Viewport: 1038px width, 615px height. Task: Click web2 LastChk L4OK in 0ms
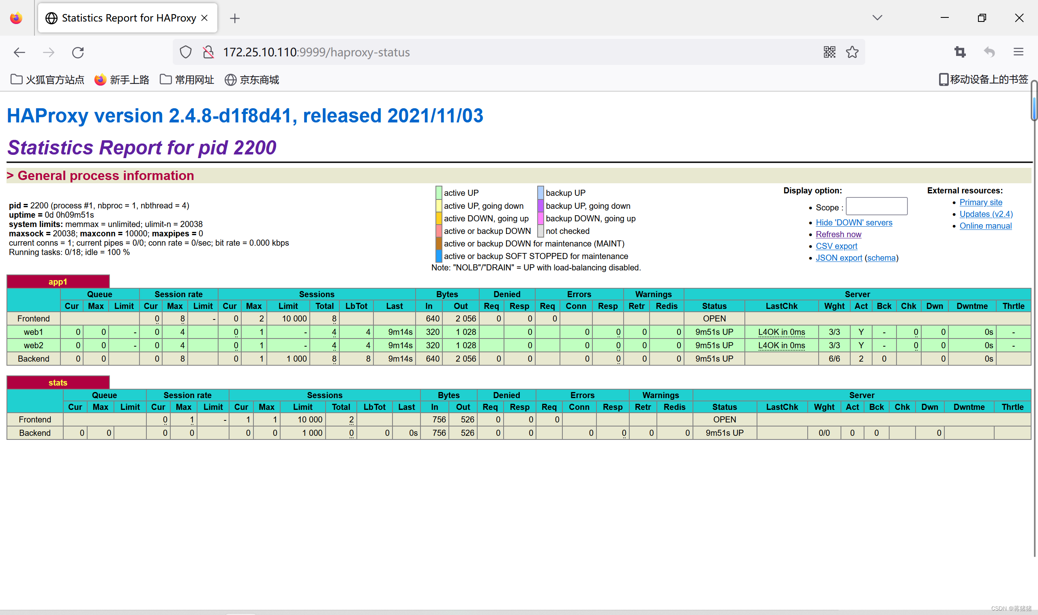pyautogui.click(x=781, y=345)
